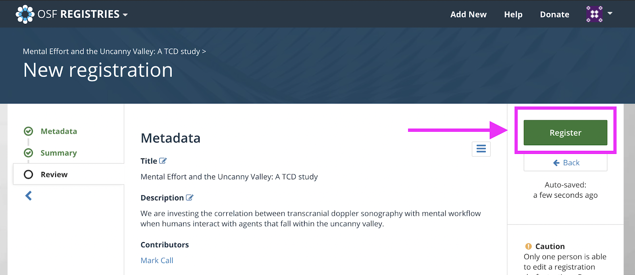Click the OSF logo icon

(x=25, y=14)
